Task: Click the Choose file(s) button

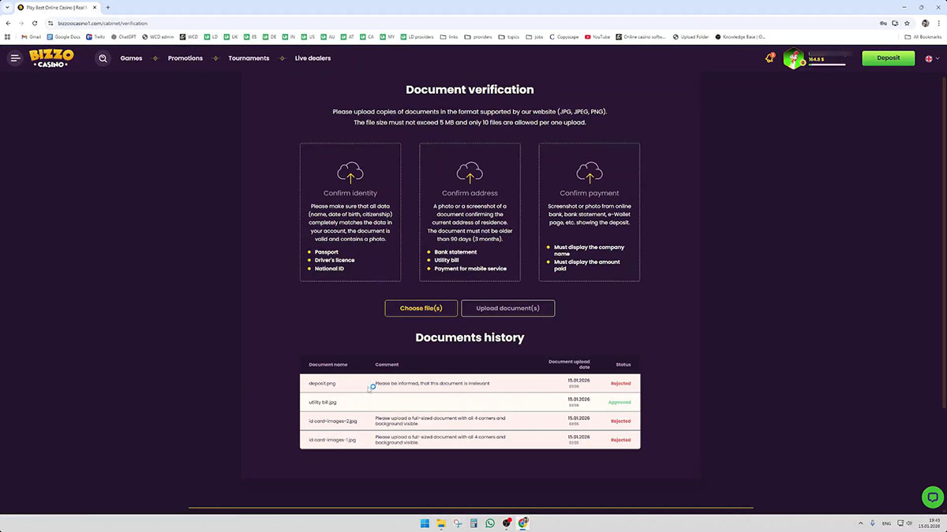Action: tap(421, 308)
